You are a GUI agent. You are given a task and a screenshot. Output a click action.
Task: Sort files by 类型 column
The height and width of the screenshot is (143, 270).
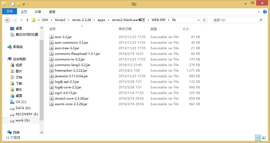[x=153, y=29]
